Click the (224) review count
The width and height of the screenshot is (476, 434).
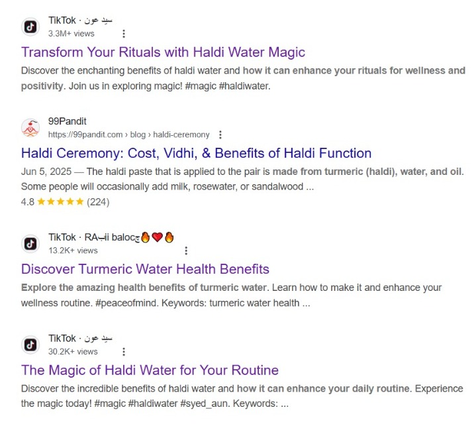click(x=98, y=201)
